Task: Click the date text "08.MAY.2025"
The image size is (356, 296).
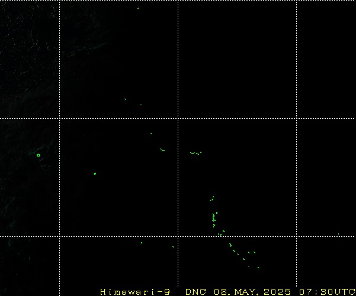Action: coord(252,292)
